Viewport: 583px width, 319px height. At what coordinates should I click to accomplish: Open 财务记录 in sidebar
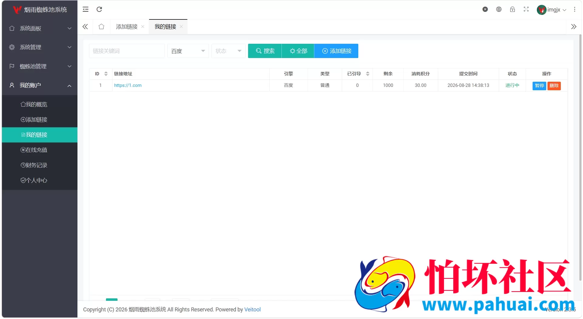click(x=40, y=165)
